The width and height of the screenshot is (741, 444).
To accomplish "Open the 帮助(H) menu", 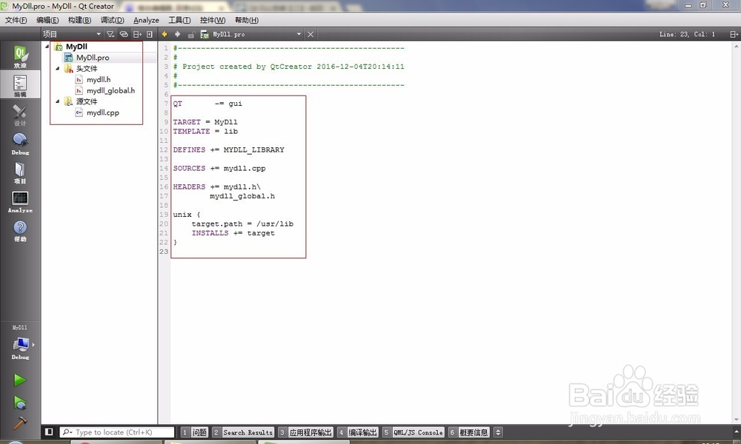I will click(x=247, y=20).
